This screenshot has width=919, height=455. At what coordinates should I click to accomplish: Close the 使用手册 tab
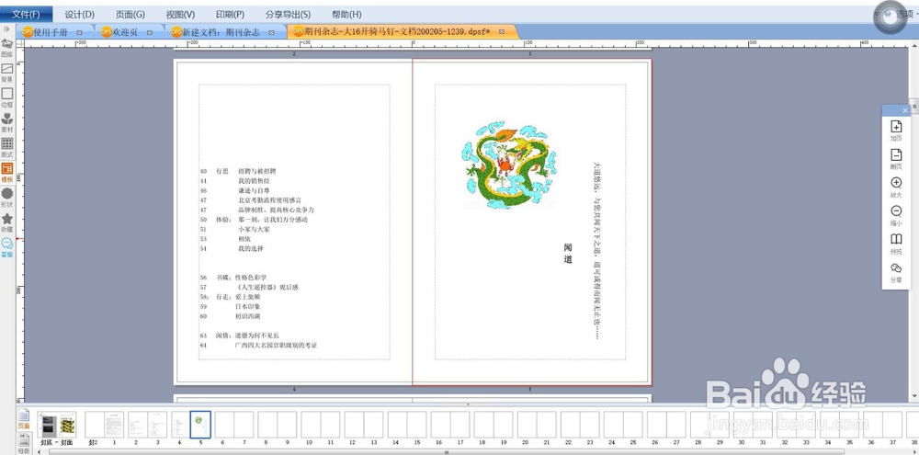pos(80,33)
